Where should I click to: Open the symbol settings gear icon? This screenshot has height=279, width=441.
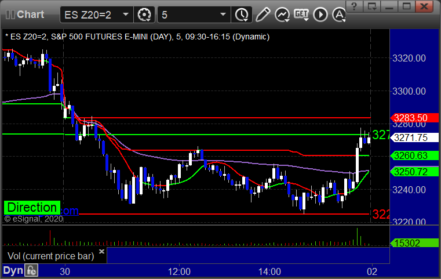tap(144, 15)
